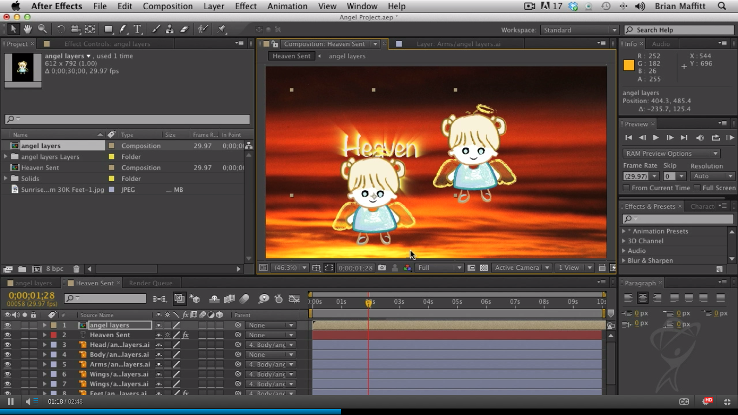Click the 8 bpc color depth button

[x=55, y=269]
